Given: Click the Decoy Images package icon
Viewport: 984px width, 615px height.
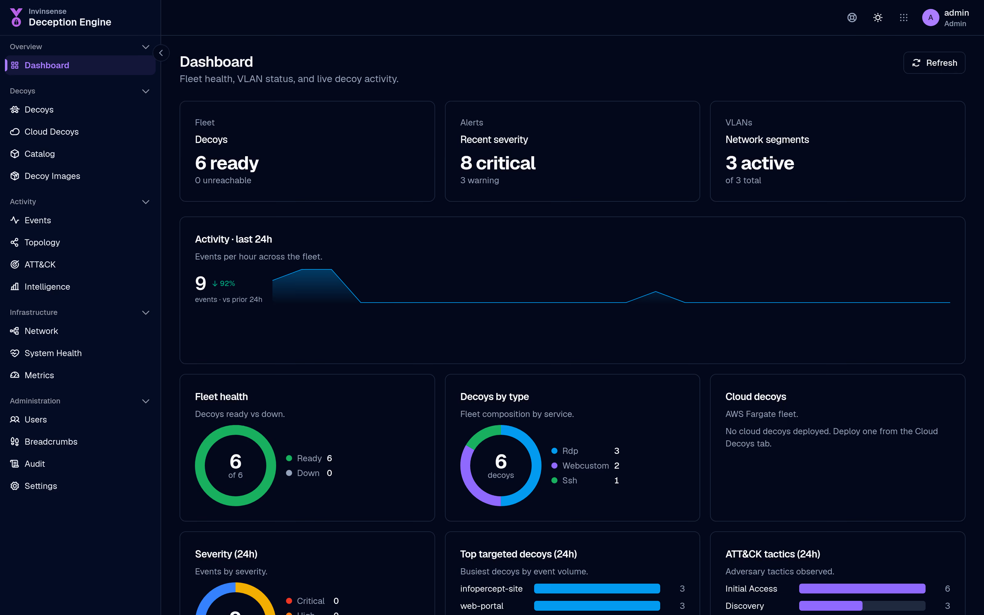Looking at the screenshot, I should pos(15,176).
